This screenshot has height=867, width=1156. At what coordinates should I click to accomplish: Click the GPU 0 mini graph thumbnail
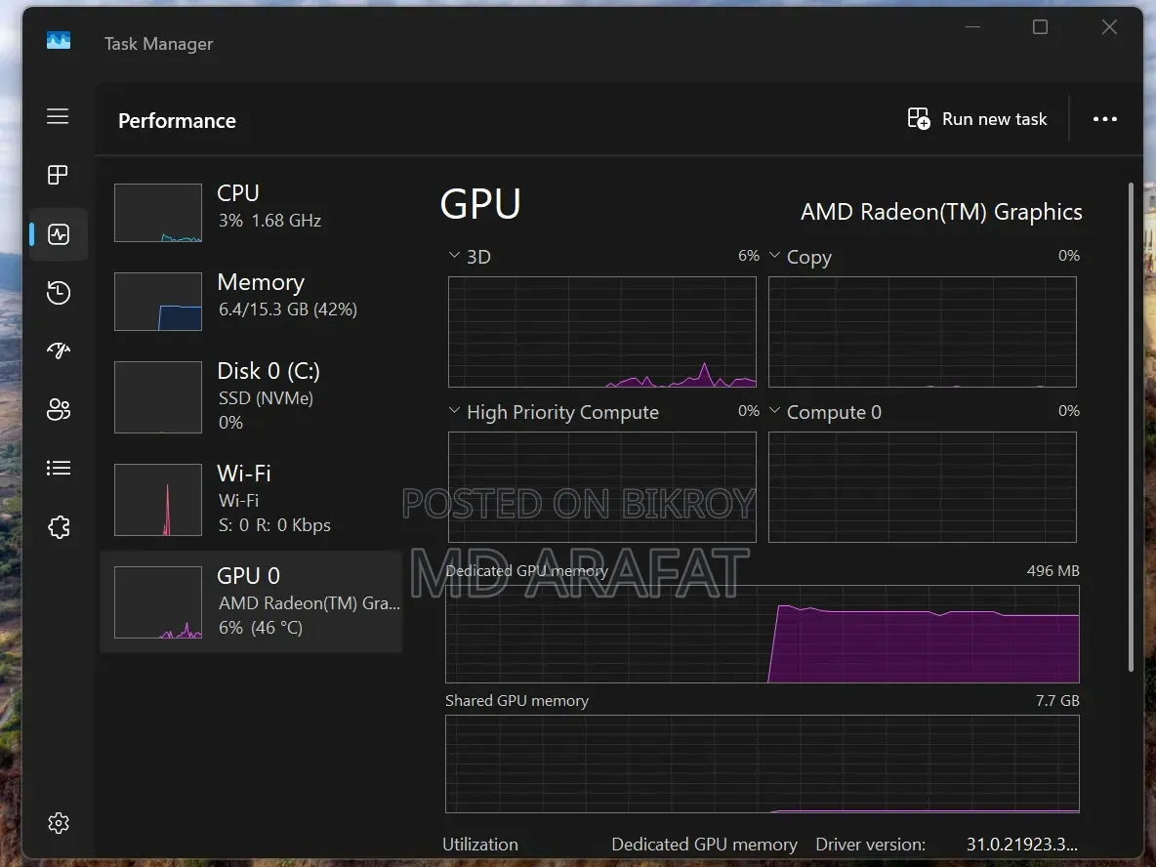158,602
